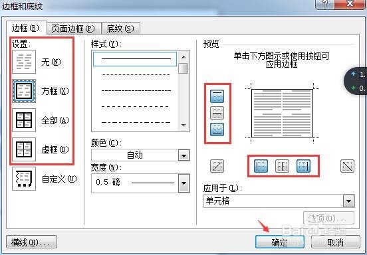Select the solid line style
This screenshot has height=255, width=367.
tap(135, 59)
